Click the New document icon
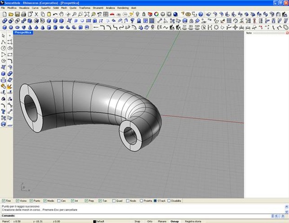The height and width of the screenshot is (223, 289). click(x=4, y=14)
